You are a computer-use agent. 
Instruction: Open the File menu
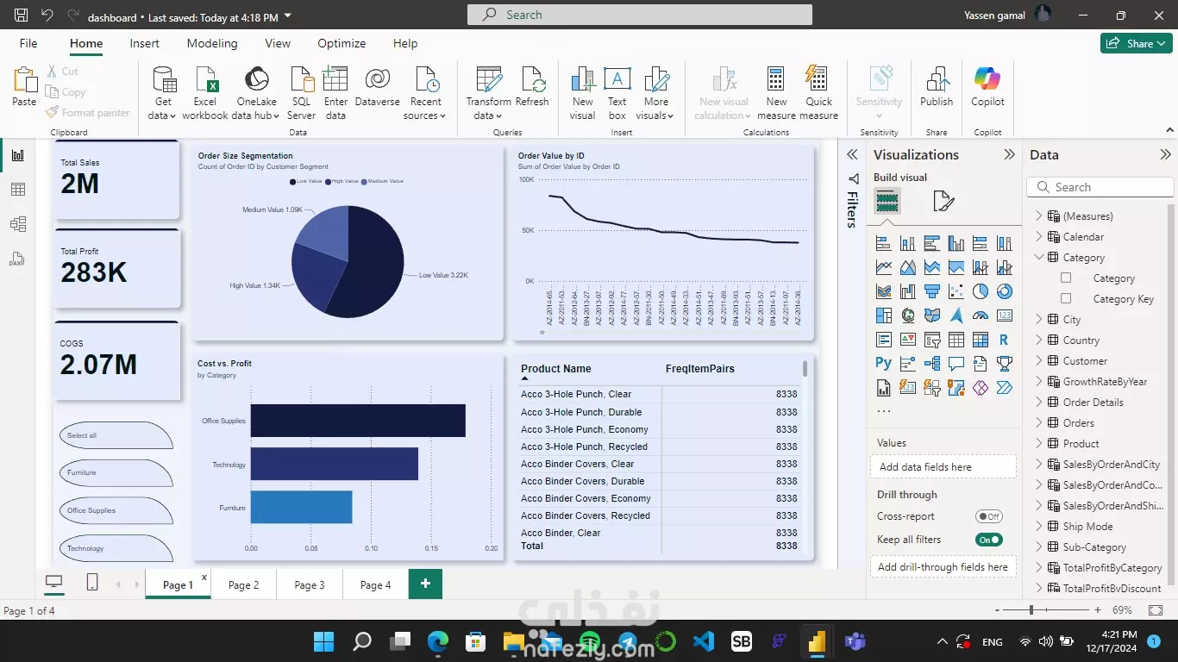[28, 43]
